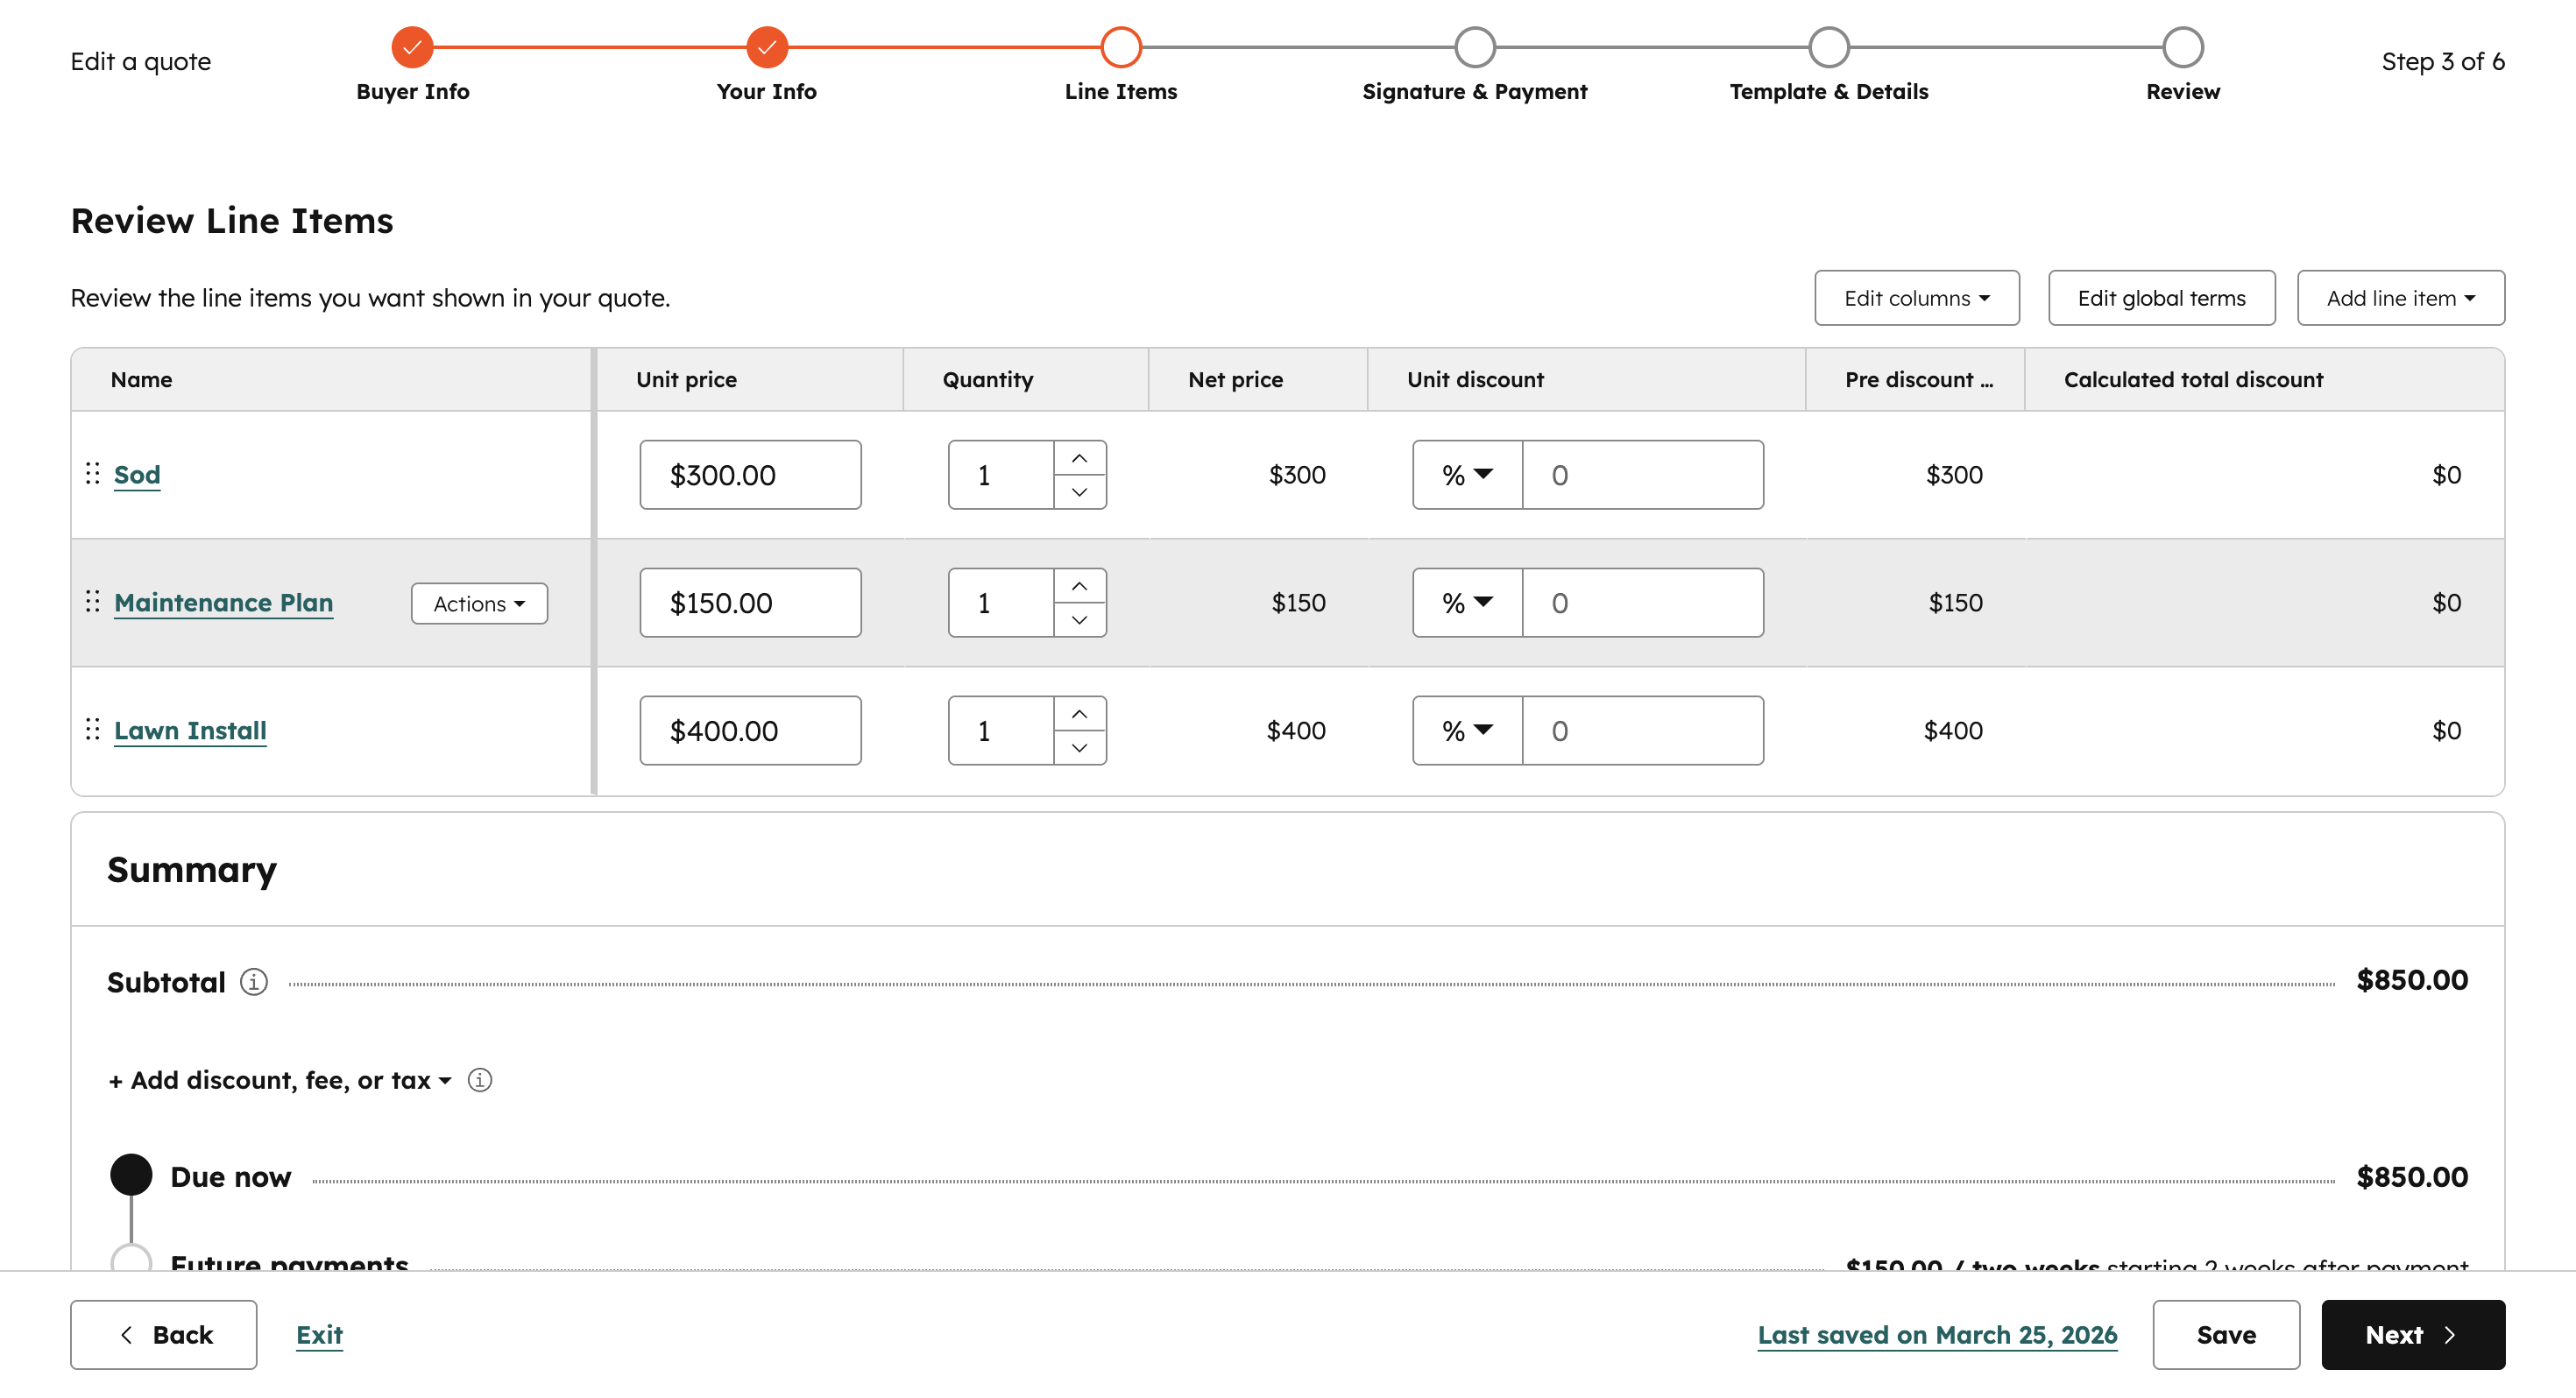
Task: Increase Maintenance Plan quantity with up arrow
Action: click(1079, 586)
